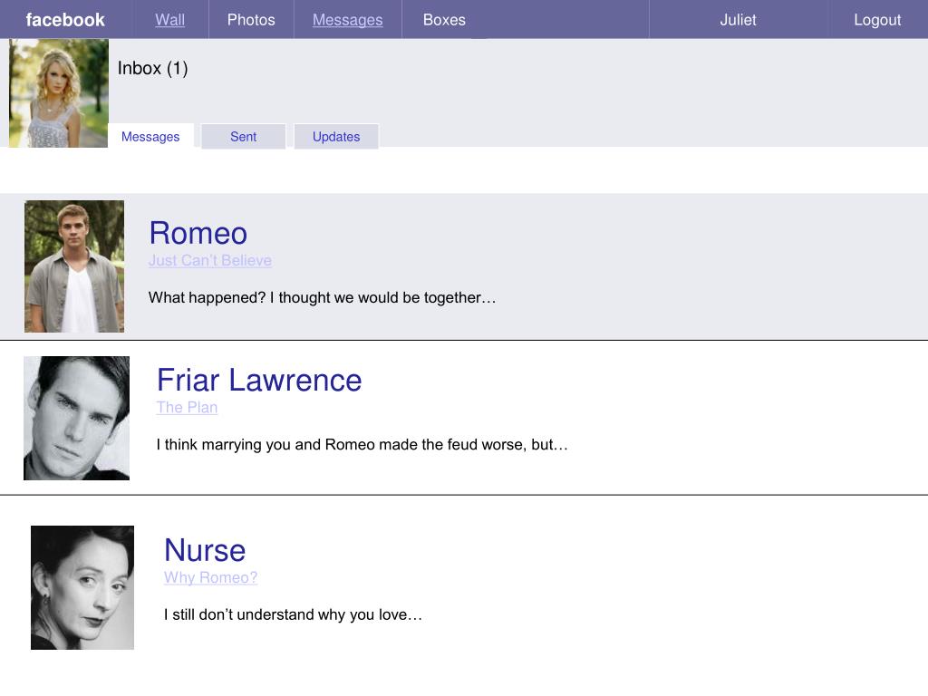This screenshot has width=928, height=696.
Task: Switch to the Messages inbox tab
Action: coord(150,137)
